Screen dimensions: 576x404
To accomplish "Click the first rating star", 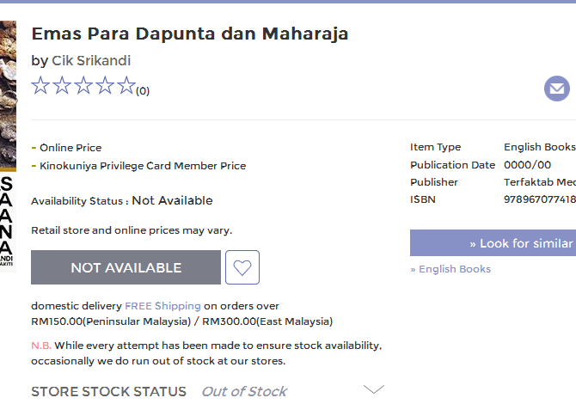I will (40, 85).
